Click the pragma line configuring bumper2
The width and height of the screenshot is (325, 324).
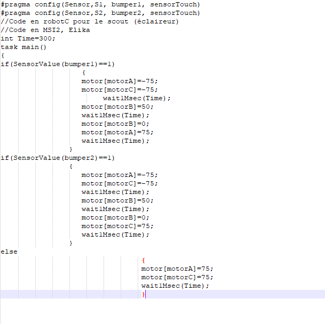[x=100, y=13]
